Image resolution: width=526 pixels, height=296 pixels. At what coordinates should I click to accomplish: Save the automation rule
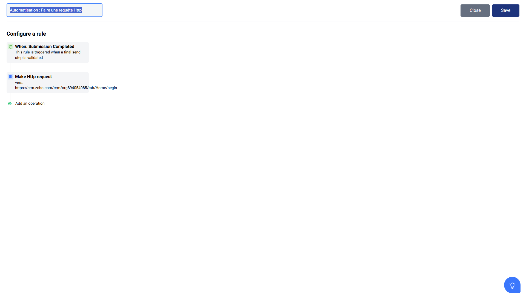[x=505, y=10]
